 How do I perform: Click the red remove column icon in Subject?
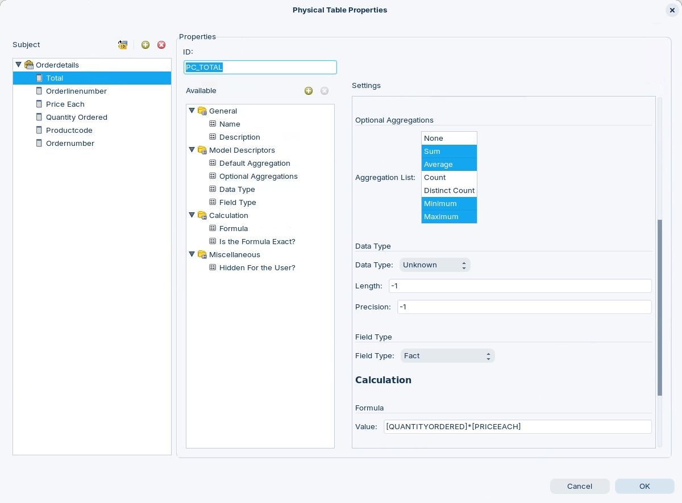[x=161, y=45]
